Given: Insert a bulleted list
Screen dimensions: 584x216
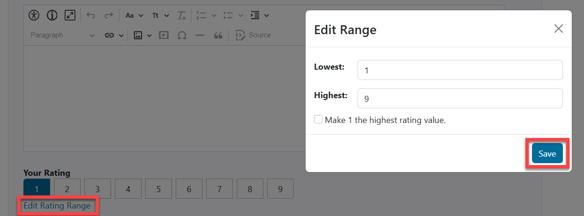Looking at the screenshot, I should pyautogui.click(x=228, y=15).
